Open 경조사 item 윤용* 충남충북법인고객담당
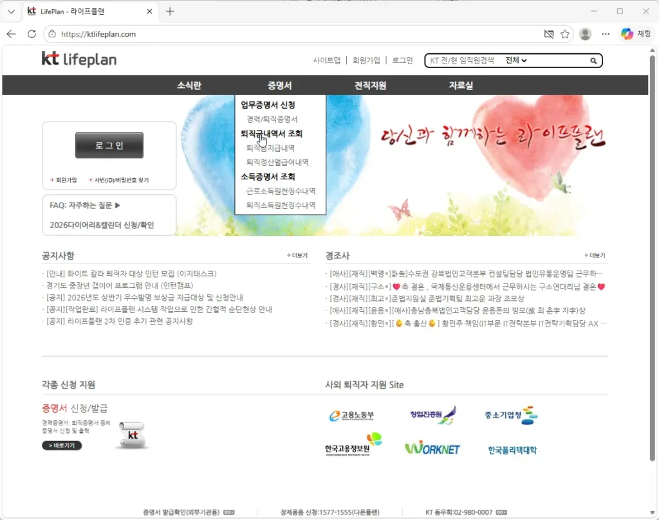This screenshot has width=659, height=520. point(458,310)
